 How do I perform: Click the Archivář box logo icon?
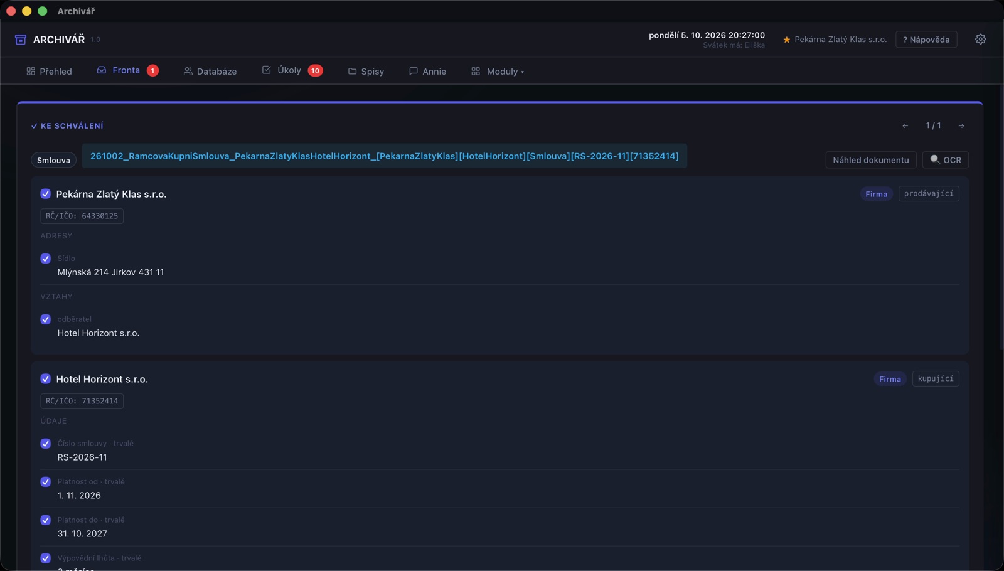click(x=21, y=40)
